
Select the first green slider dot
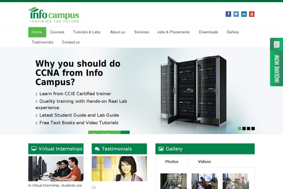click(240, 129)
